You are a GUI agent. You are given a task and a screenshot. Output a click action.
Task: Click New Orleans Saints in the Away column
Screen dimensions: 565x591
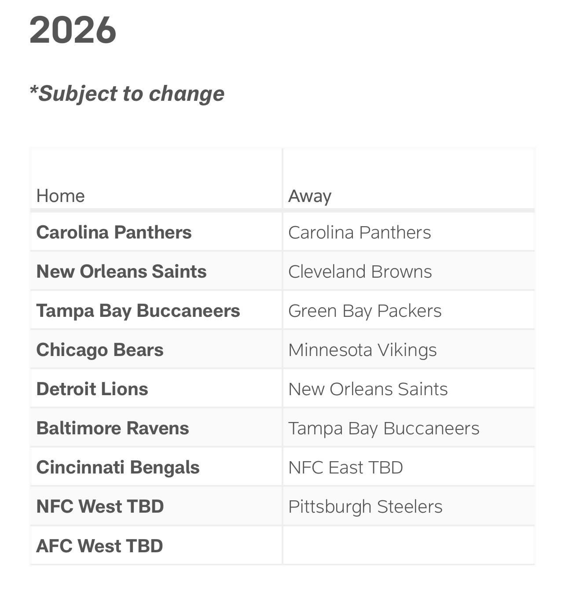(368, 389)
